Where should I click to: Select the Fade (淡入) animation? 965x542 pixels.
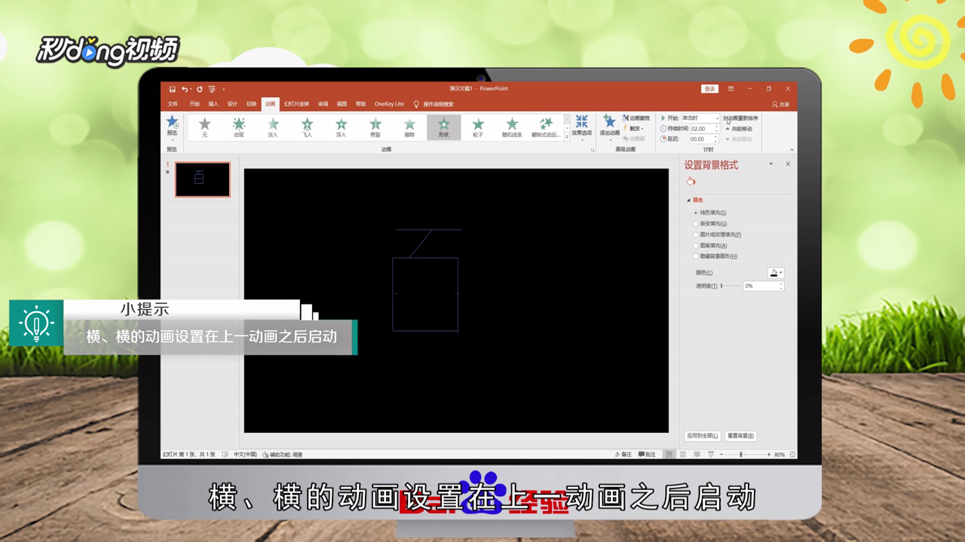(x=273, y=127)
